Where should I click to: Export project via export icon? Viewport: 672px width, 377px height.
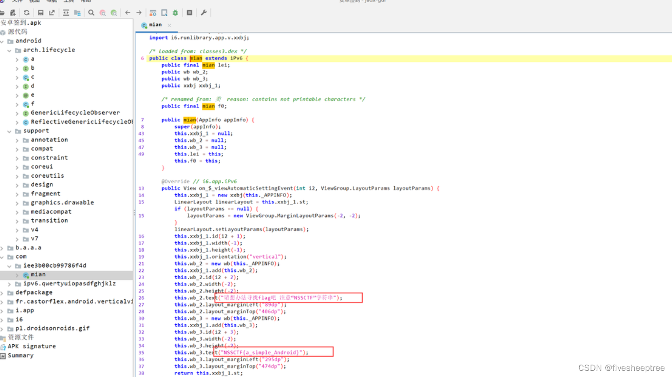(x=51, y=13)
